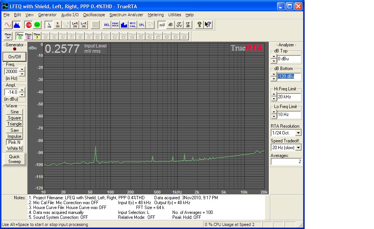The height and width of the screenshot is (229, 374).
Task: Open the Spectrum Analyzer menu
Action: pyautogui.click(x=126, y=15)
